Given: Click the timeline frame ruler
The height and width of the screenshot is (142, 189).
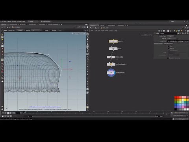Looking at the screenshot, I should [94, 112].
